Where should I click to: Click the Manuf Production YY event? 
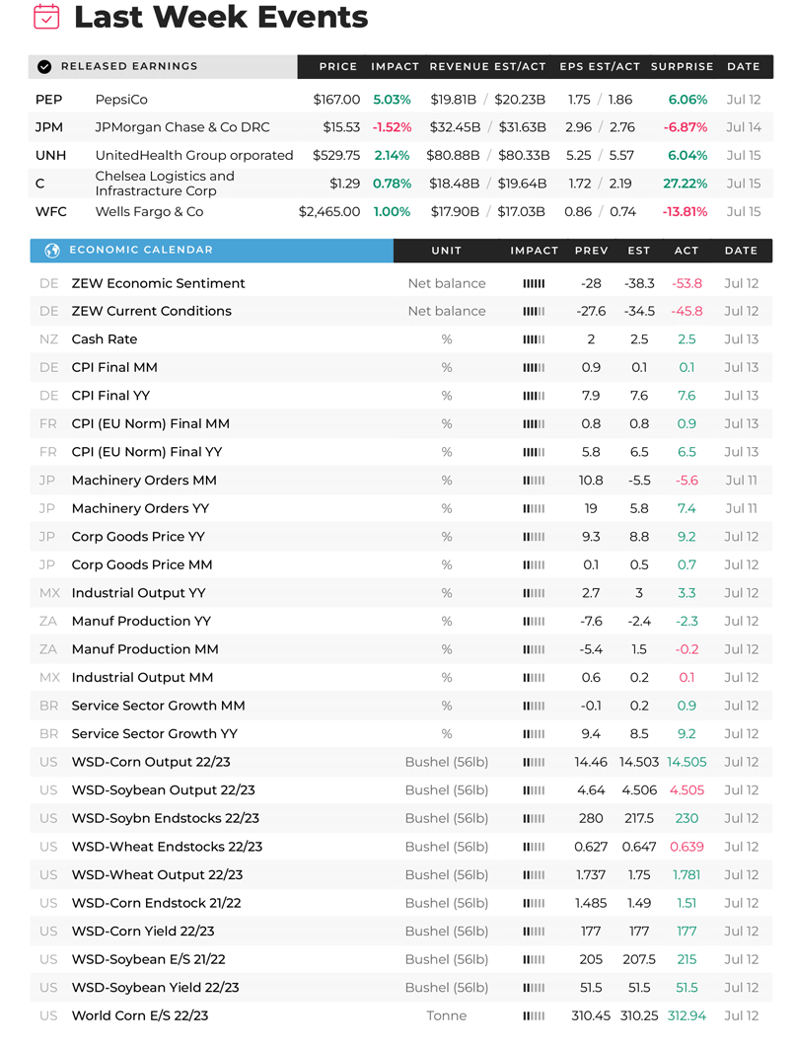(x=141, y=622)
